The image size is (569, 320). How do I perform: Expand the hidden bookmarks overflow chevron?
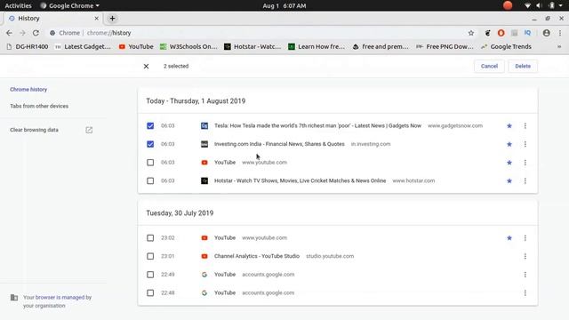(559, 46)
